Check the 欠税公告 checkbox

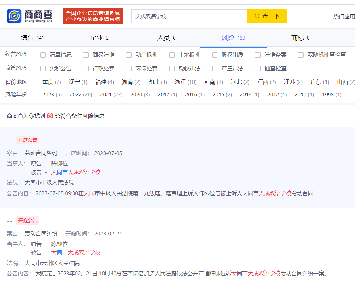click(x=43, y=69)
